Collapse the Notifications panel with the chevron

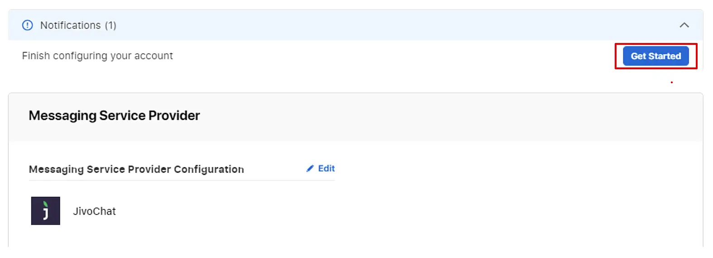click(684, 25)
